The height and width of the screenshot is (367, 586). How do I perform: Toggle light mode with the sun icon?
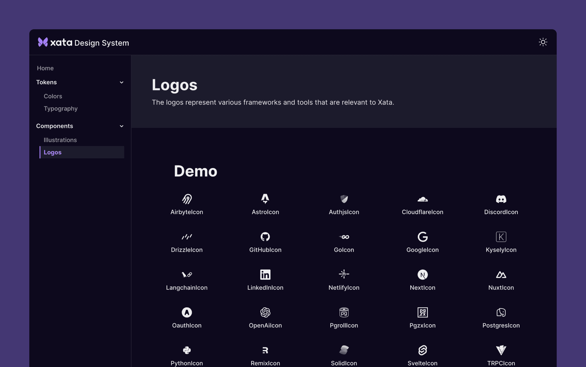pos(543,42)
